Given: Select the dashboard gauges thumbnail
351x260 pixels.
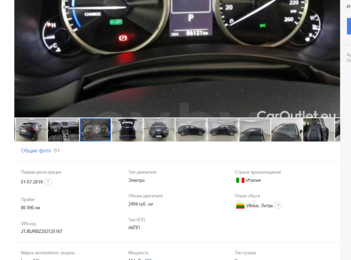Looking at the screenshot, I should point(96,130).
